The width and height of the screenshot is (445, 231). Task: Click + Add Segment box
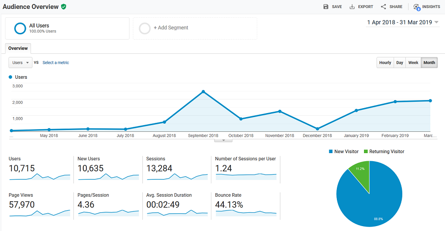(x=195, y=28)
